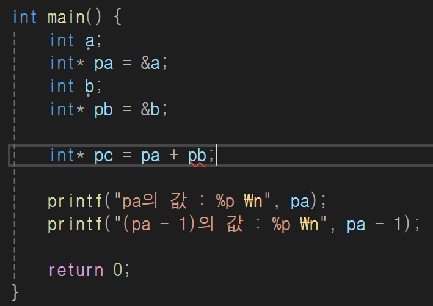Click the '(pa - 1)의 값' string literal
This screenshot has height=306, width=433.
221,224
